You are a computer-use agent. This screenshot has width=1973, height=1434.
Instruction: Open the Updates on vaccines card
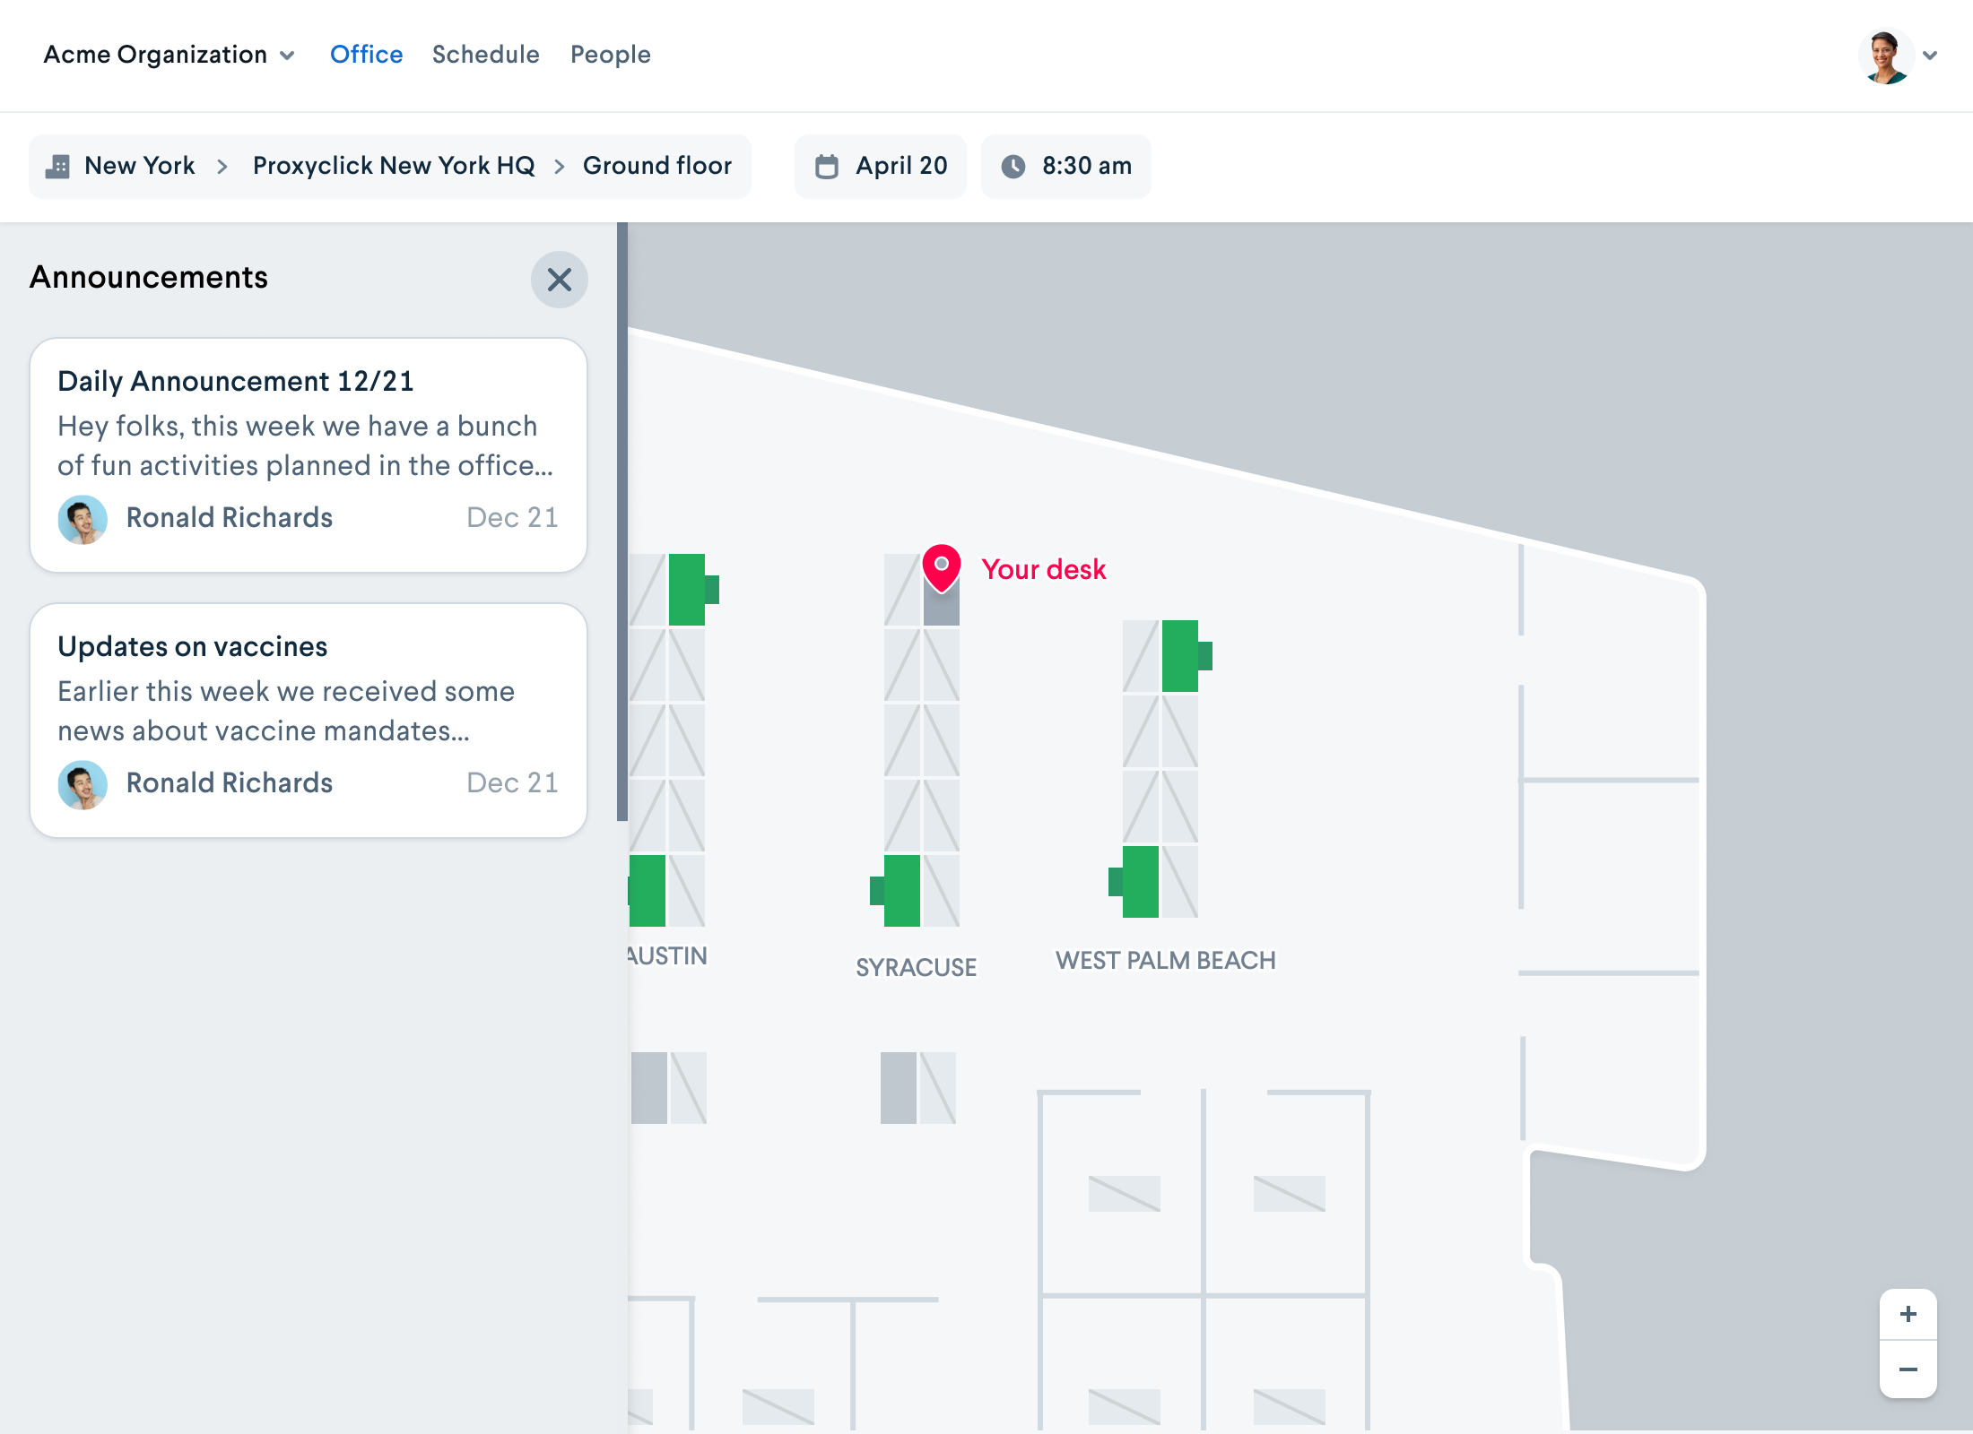[x=309, y=721]
